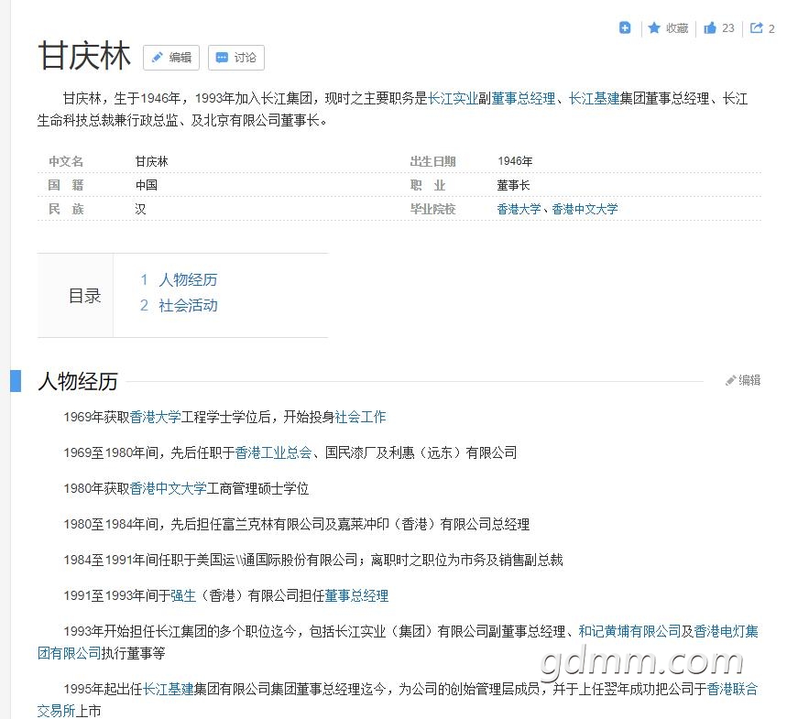Open 香港中文大学 link in the 毕业院校 row

tap(585, 209)
